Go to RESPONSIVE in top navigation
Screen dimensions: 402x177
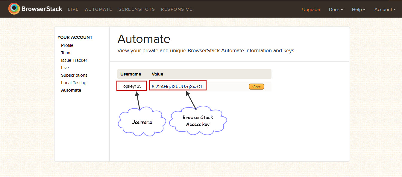point(177,9)
